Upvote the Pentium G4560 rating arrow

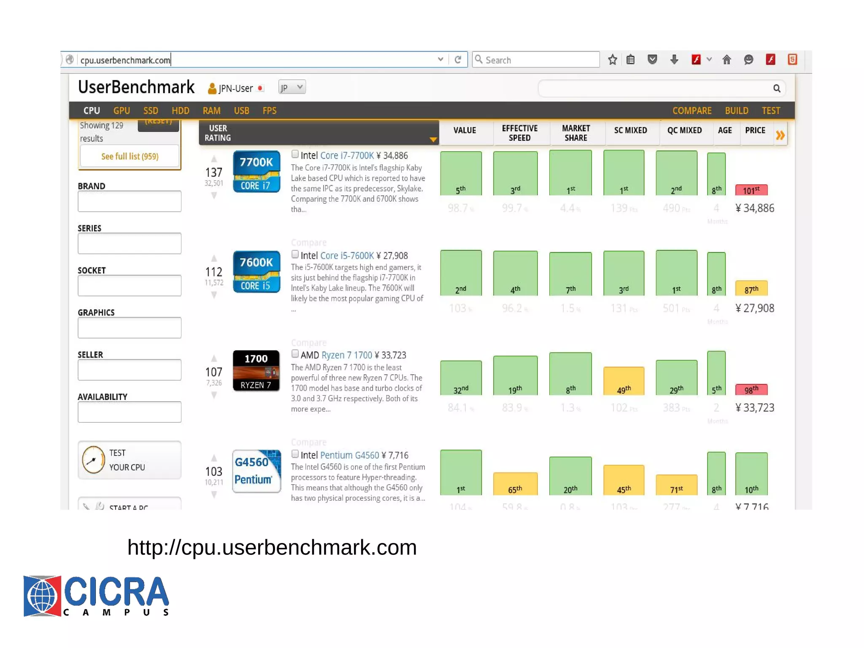[x=214, y=458]
